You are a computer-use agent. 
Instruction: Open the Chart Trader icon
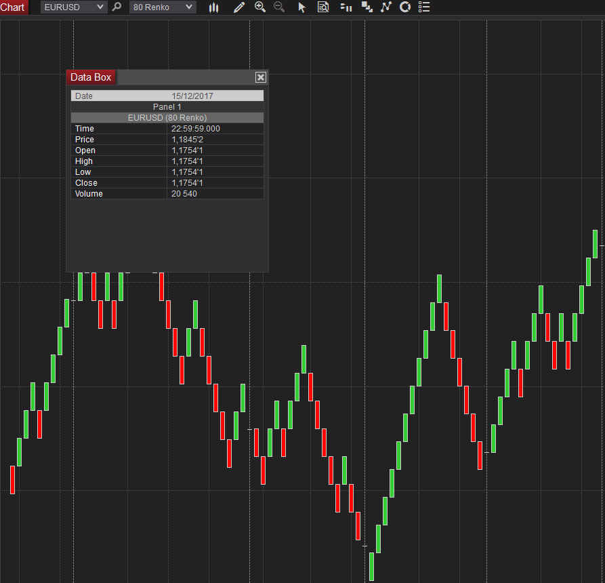(x=346, y=7)
